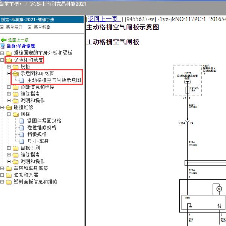Collapse 规格 under 碰撞维修
The image size is (226, 226).
[x=9, y=114]
